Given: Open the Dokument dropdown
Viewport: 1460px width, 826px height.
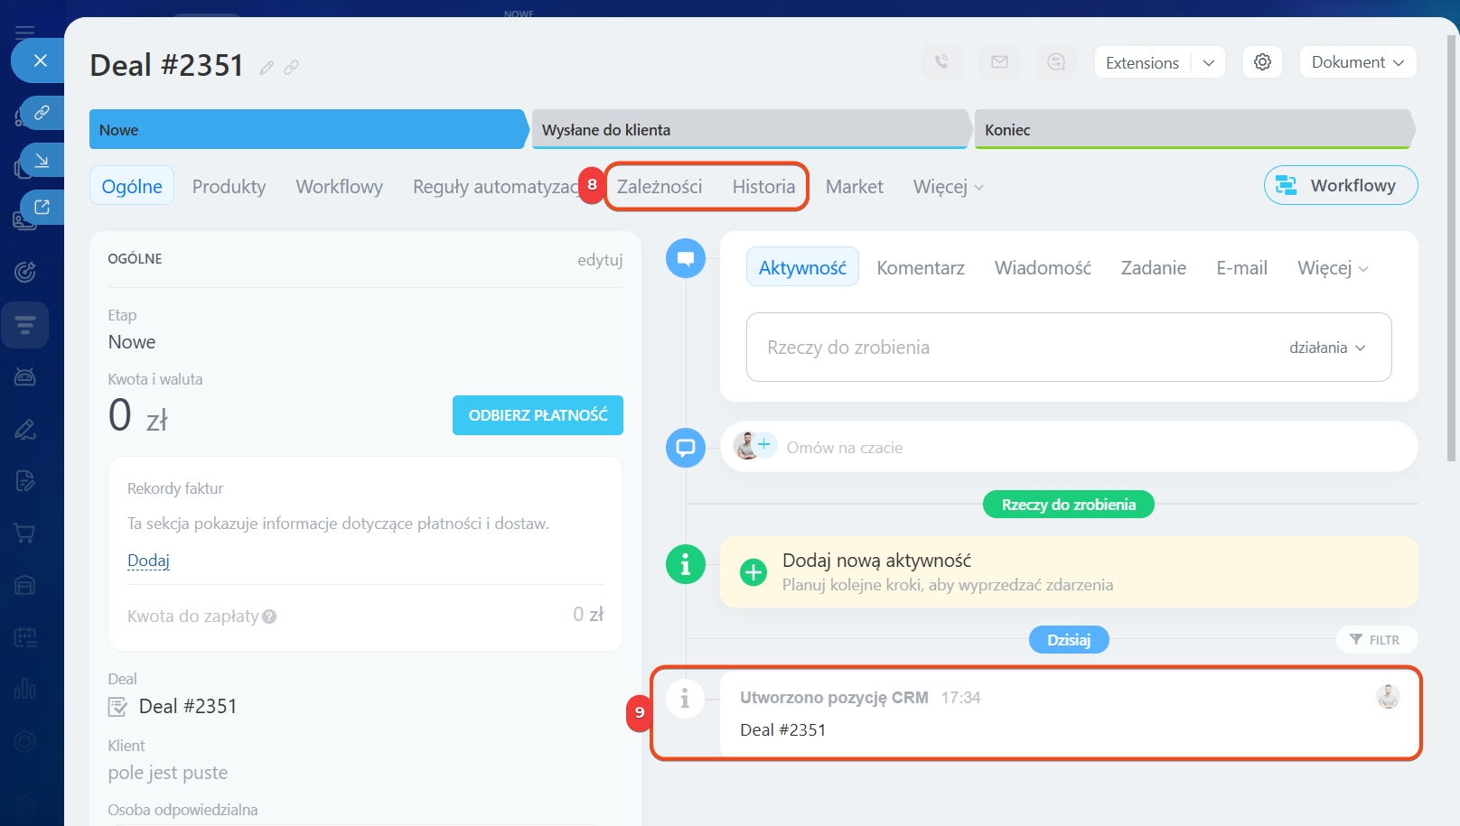Looking at the screenshot, I should click(1357, 62).
